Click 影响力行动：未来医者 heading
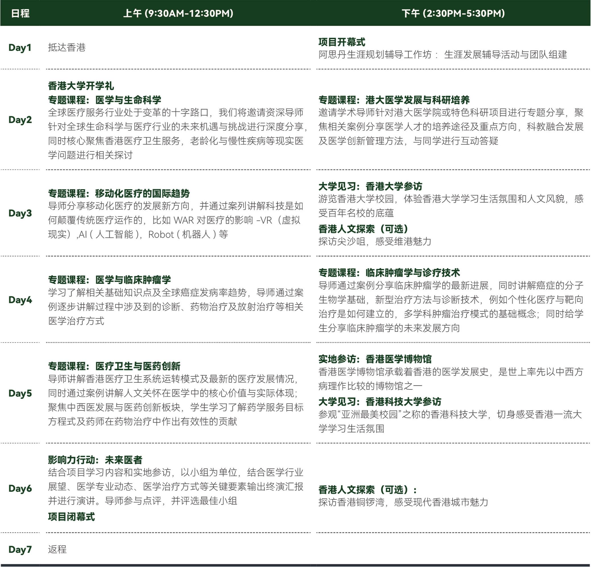This screenshot has width=591, height=567. click(95, 460)
